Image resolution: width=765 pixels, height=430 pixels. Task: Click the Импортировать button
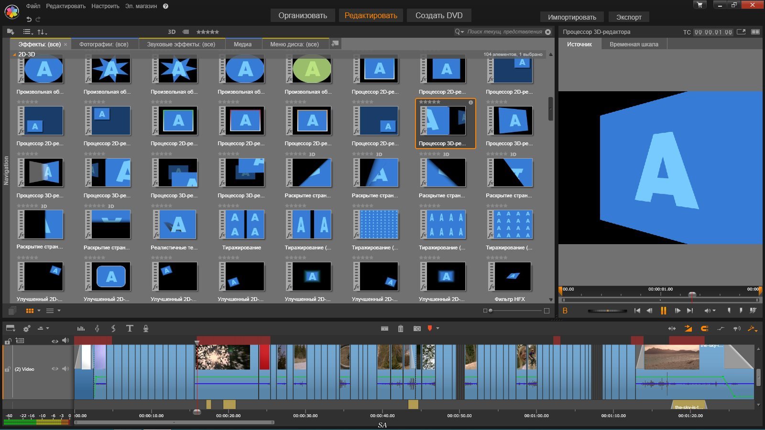pyautogui.click(x=572, y=17)
